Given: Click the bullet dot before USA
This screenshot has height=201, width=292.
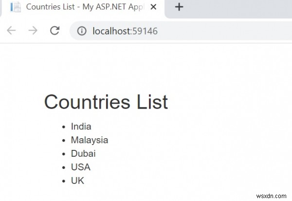Looking at the screenshot, I should click(63, 167).
